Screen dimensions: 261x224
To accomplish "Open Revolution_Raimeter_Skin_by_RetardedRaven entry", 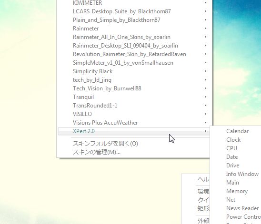I will pos(134,54).
